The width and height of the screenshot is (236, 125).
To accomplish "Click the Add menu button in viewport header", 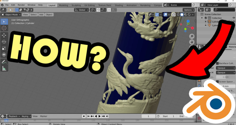I will (x=41, y=14).
